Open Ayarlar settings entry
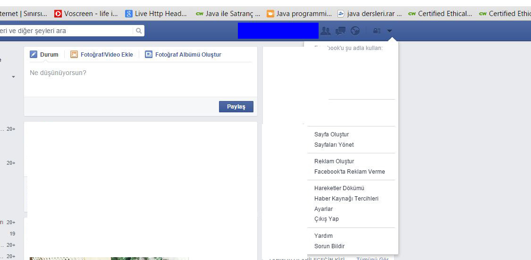 pos(323,209)
